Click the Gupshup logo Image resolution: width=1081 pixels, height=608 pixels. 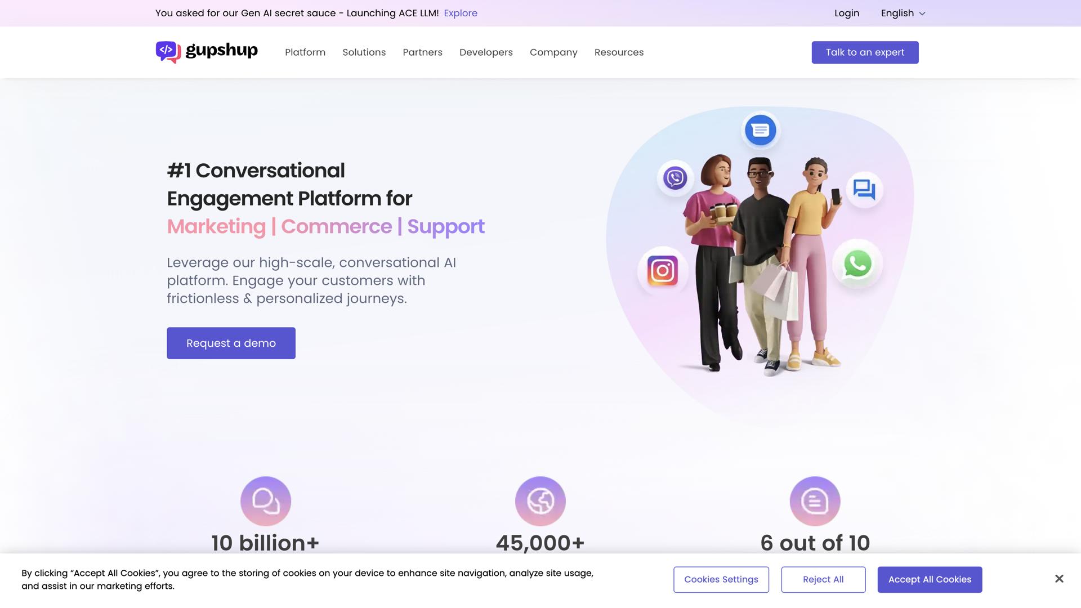click(x=207, y=52)
